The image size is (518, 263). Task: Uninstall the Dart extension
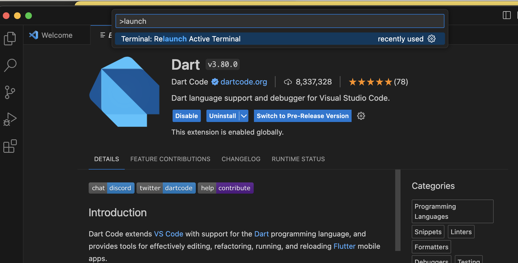(x=223, y=116)
